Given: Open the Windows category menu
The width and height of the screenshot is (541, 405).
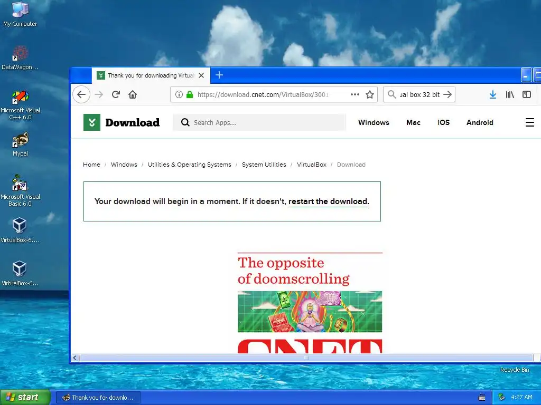Looking at the screenshot, I should pos(374,122).
